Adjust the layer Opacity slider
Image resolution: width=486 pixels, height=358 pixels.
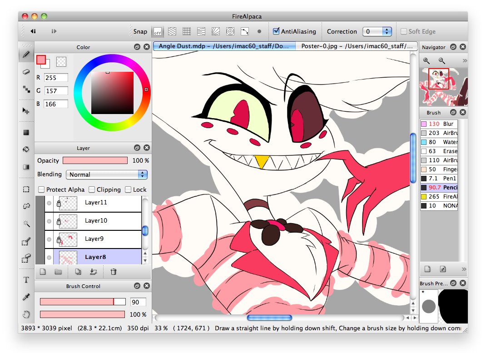click(x=95, y=160)
